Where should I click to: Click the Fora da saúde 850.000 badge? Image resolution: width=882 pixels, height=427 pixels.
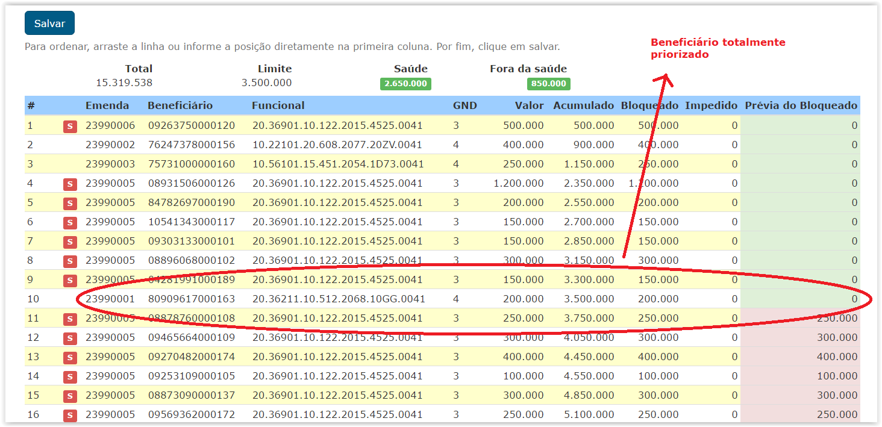[x=548, y=84]
